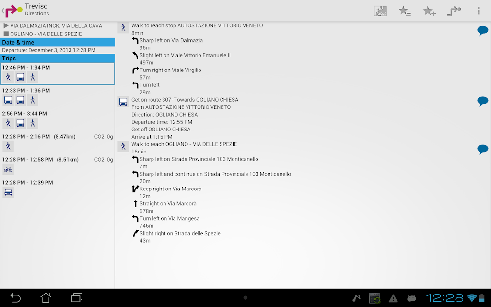Click last walk icon in 2:56 PM trip

[33, 123]
